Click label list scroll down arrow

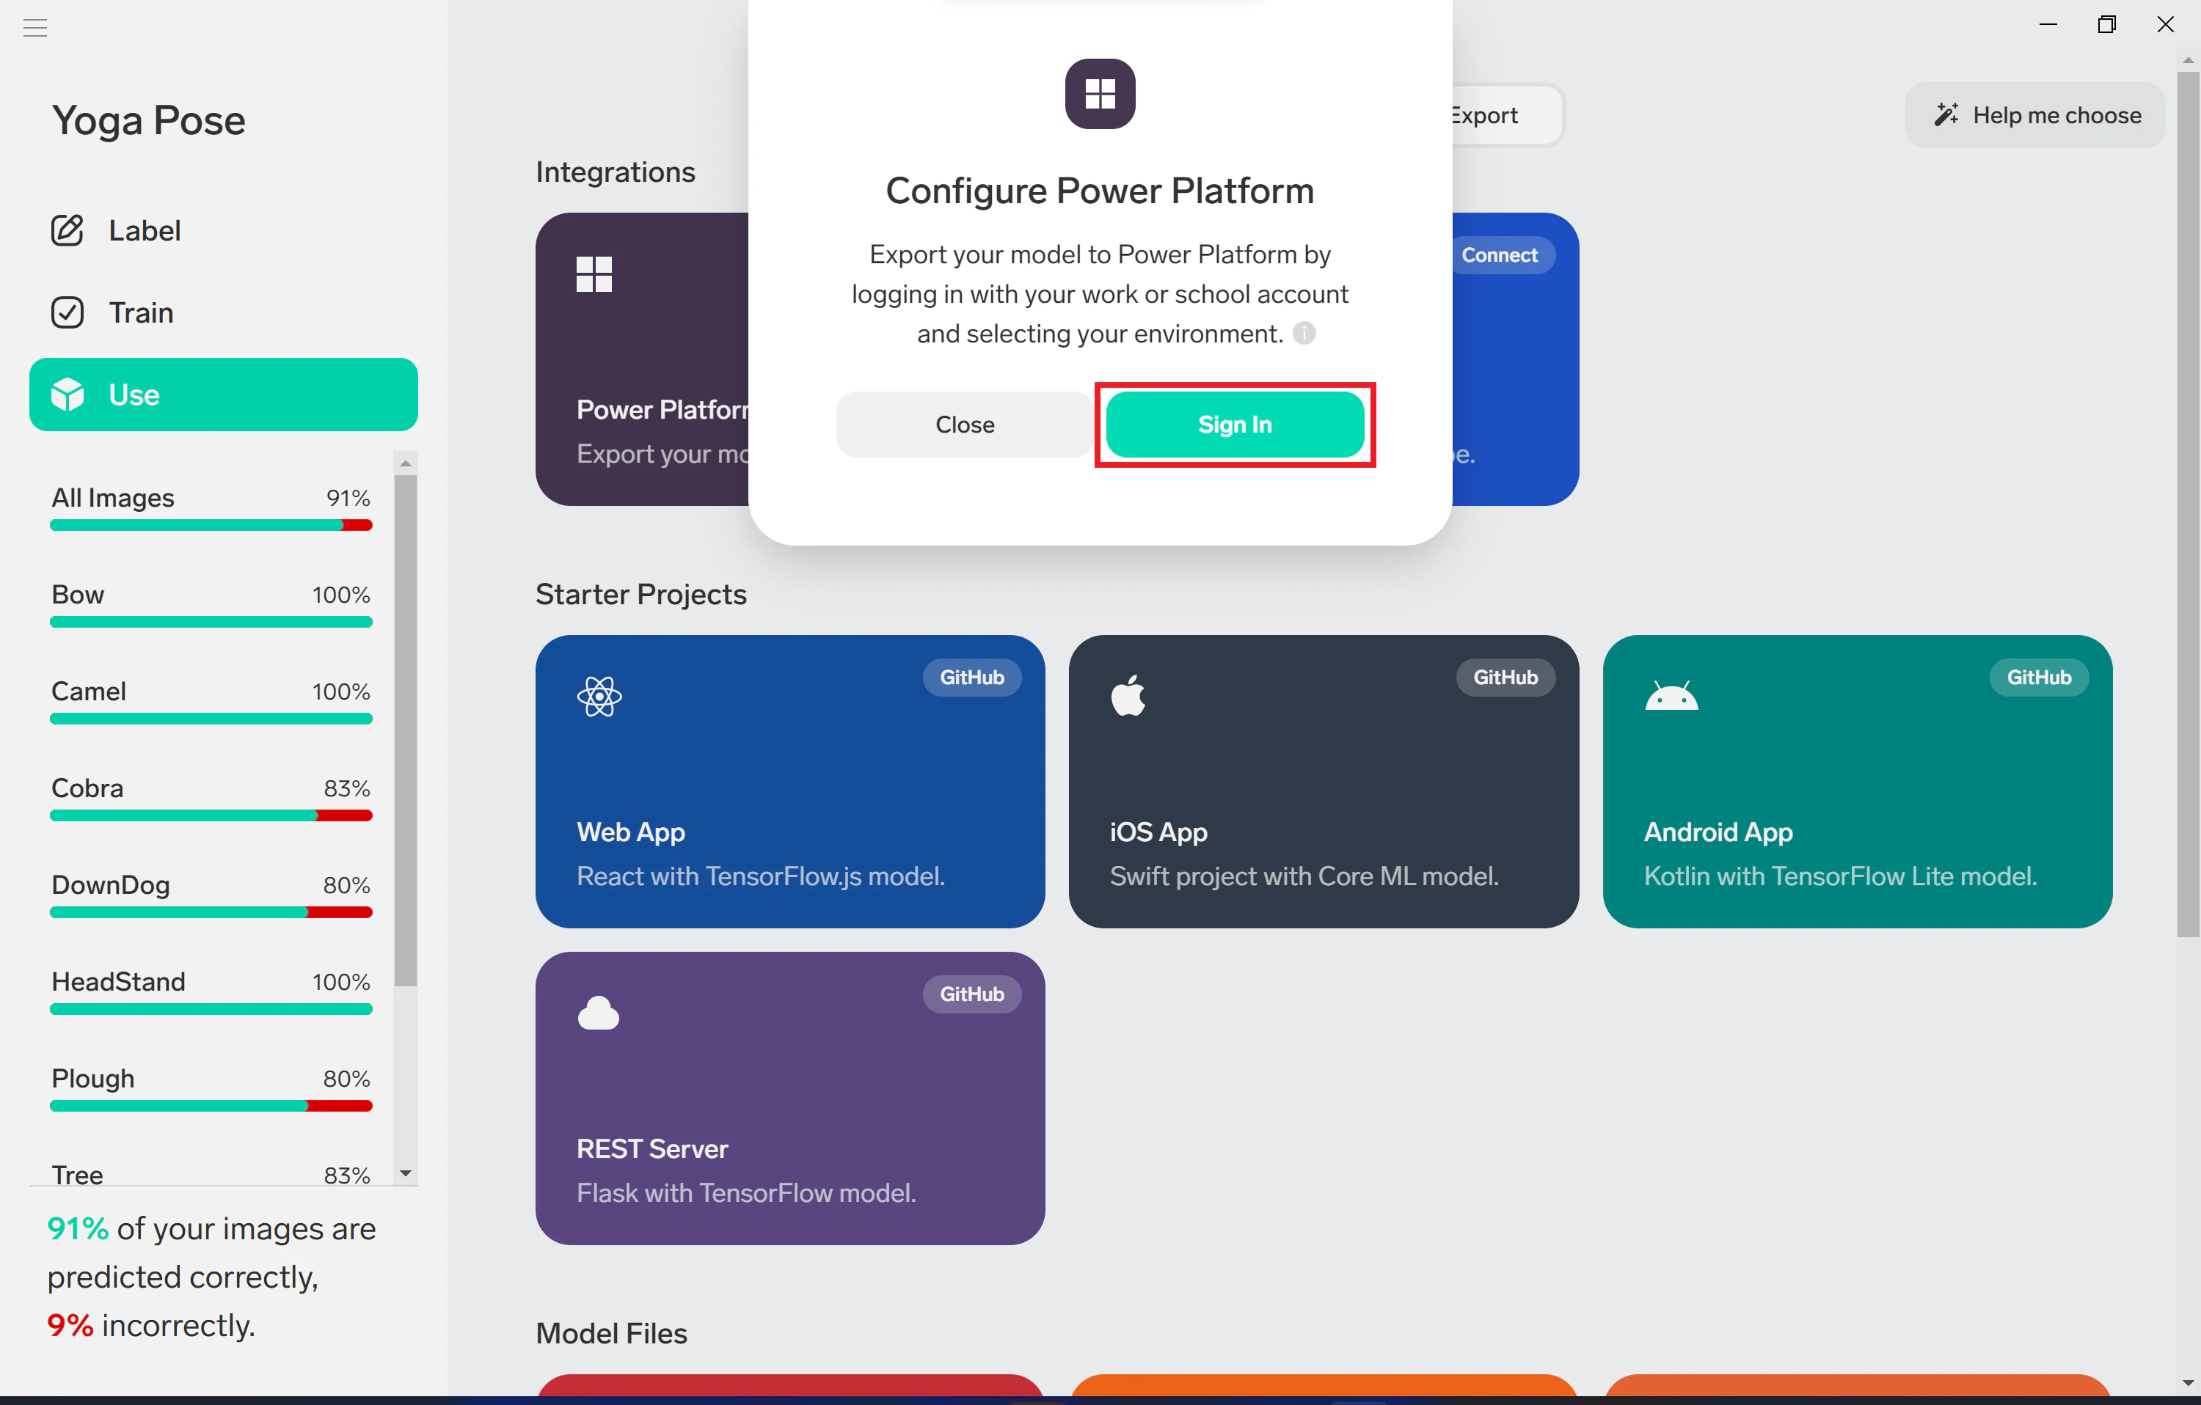coord(406,1173)
